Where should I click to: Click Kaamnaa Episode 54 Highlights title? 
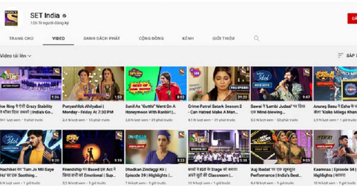(335, 172)
